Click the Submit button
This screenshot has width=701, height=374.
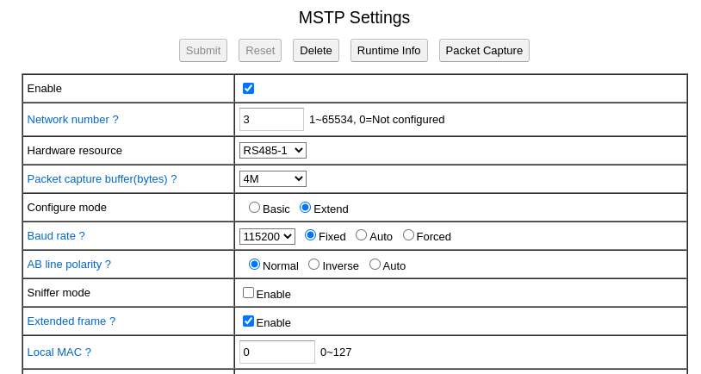(203, 51)
